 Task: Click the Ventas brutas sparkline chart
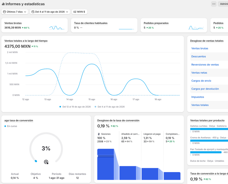(x=57, y=27)
